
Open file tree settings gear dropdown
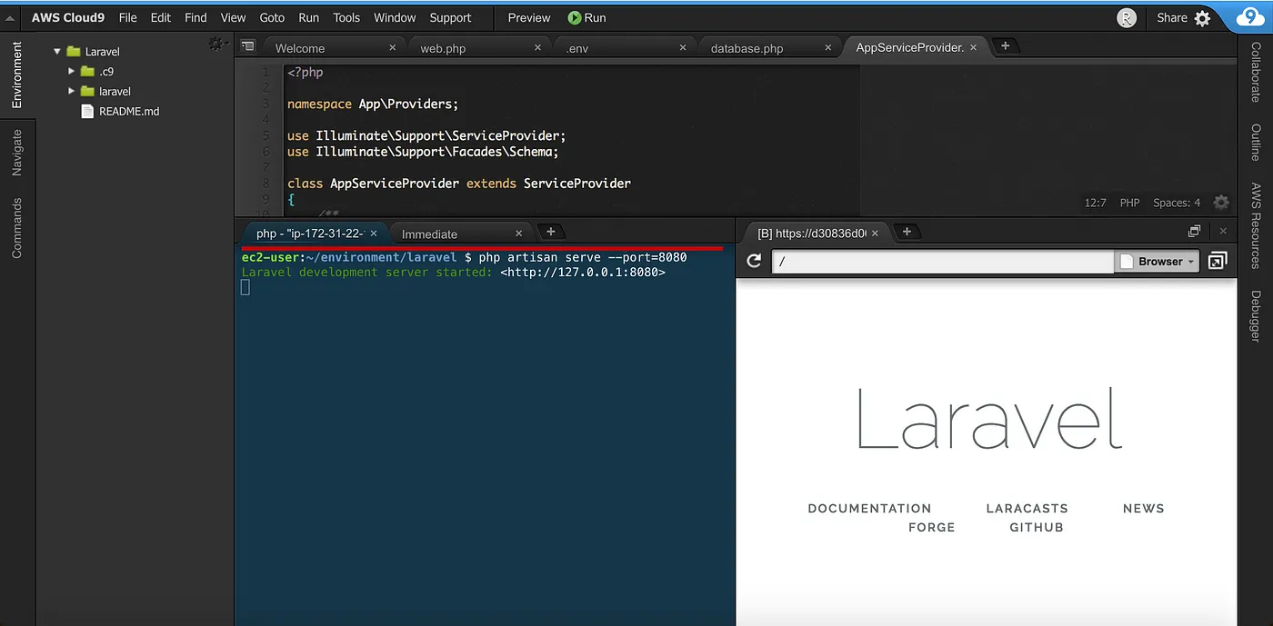(x=216, y=44)
